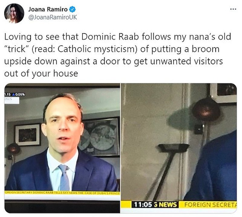Click the copper lamp shade in right photo

pyautogui.click(x=206, y=109)
